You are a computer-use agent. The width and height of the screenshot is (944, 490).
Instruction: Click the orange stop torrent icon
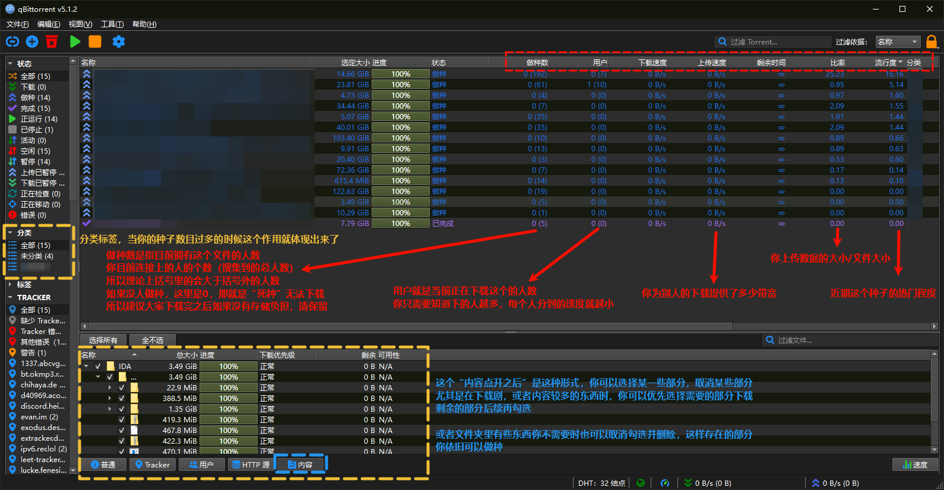pyautogui.click(x=95, y=42)
